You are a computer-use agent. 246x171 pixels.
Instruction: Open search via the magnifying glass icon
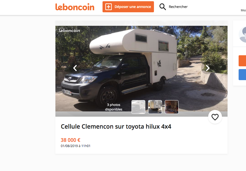163,7
